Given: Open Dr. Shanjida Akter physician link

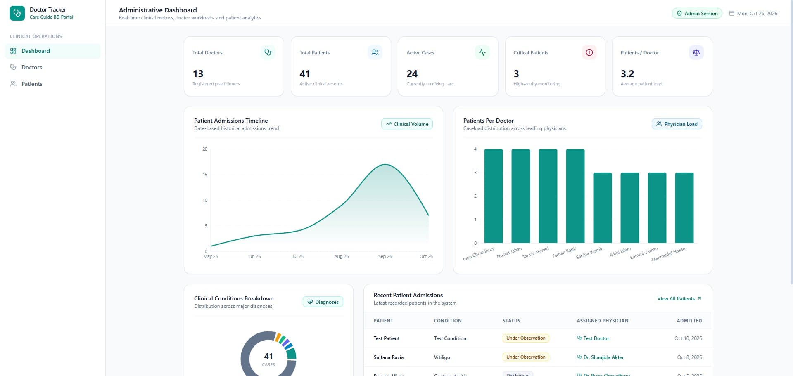Looking at the screenshot, I should point(600,357).
